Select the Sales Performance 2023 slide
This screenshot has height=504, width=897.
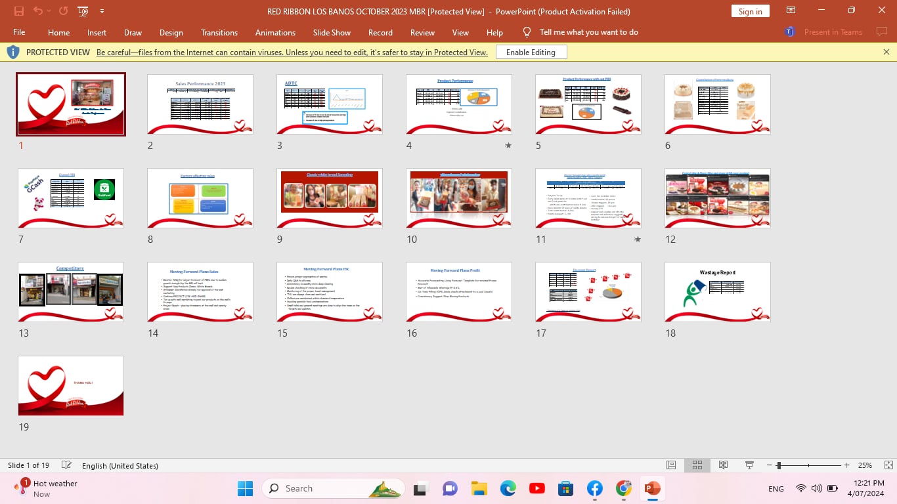200,104
